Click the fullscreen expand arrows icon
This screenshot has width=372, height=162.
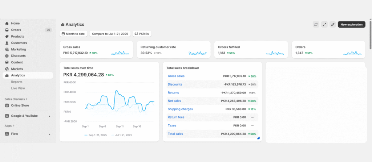324,24
